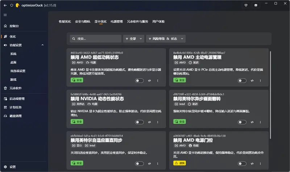Toggle 禁用 AMD 电源门控 switch
290x172 pixels.
tap(242, 164)
